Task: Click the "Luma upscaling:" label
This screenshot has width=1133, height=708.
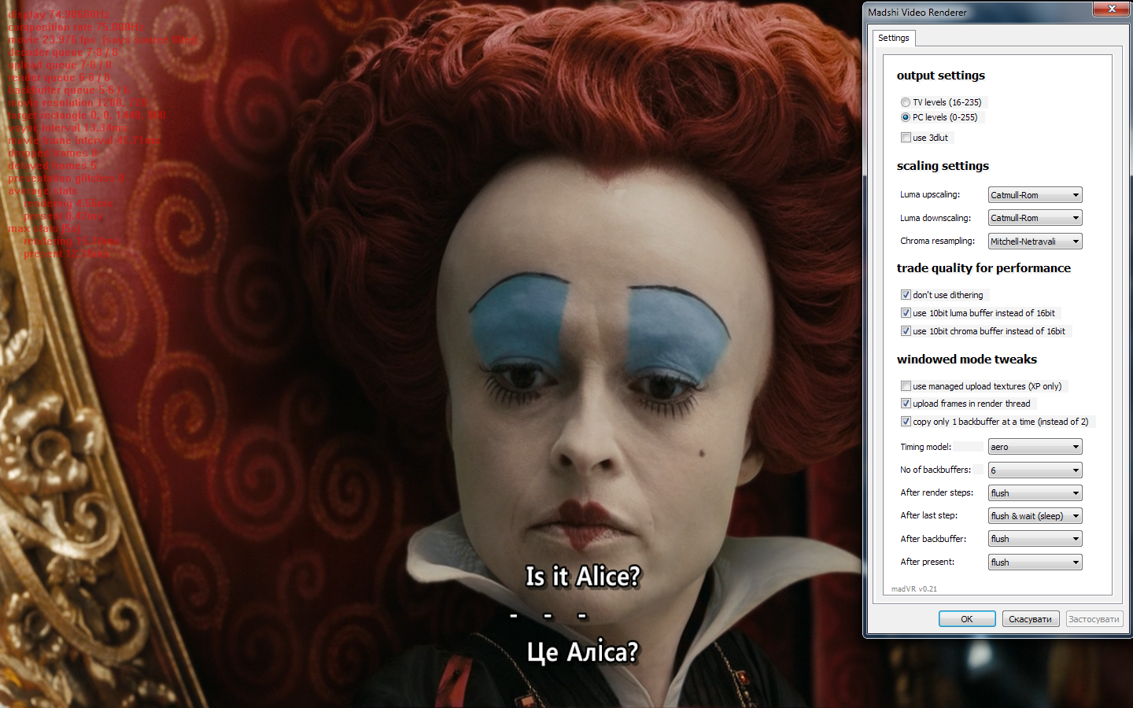Action: (x=930, y=194)
